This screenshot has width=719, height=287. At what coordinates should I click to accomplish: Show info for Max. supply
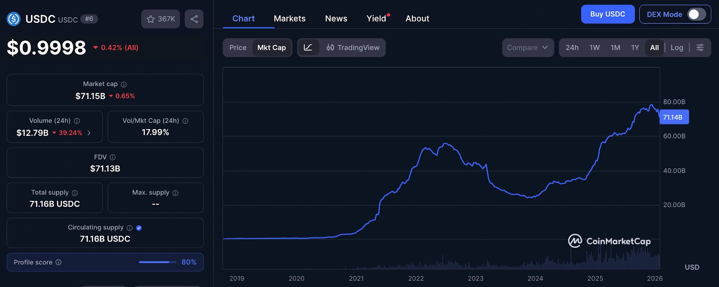pyautogui.click(x=175, y=193)
